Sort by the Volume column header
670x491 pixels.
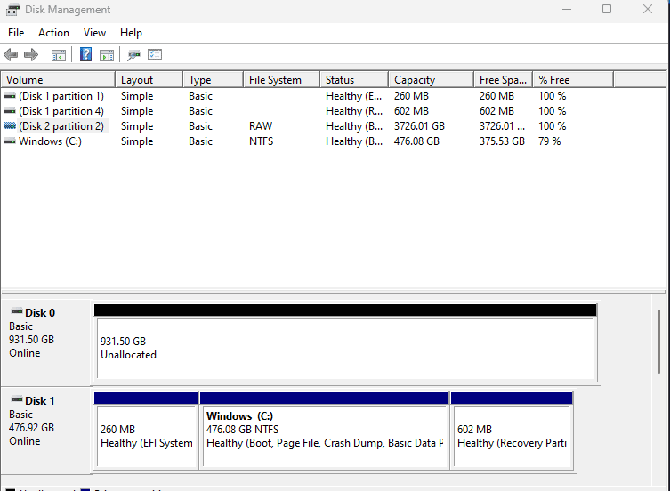58,80
